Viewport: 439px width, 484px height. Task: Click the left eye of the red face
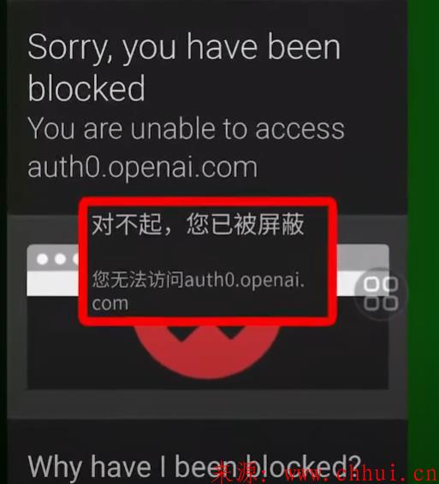[x=181, y=333]
